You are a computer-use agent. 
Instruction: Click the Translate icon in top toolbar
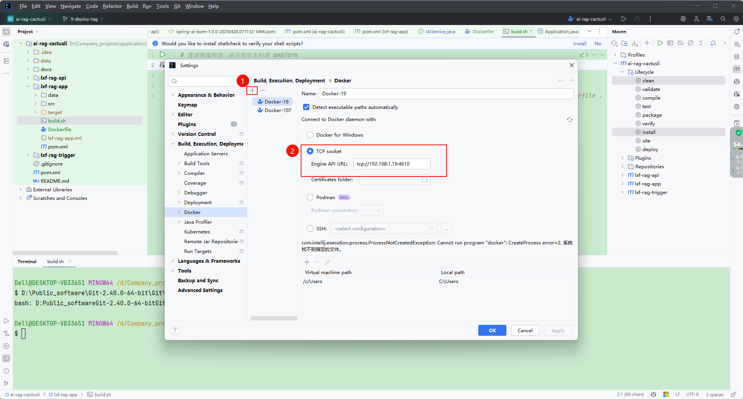tap(709, 19)
